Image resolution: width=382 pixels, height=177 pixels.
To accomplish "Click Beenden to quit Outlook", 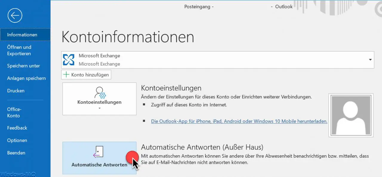I will [25, 153].
